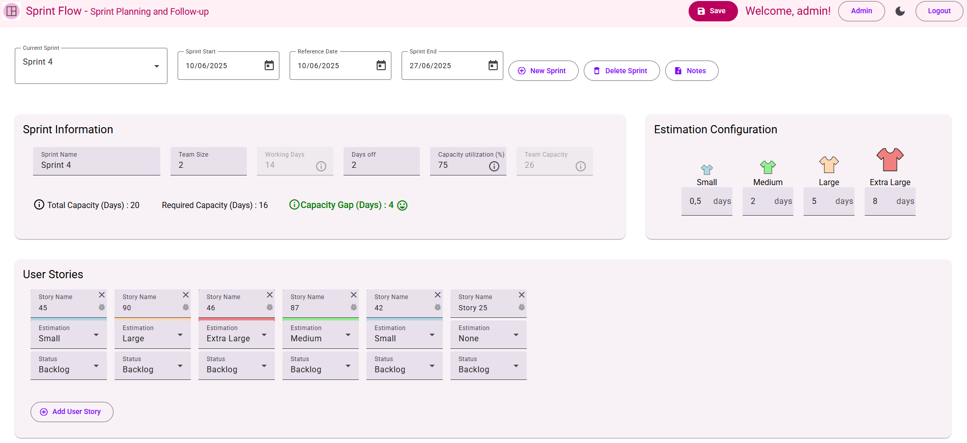Click the New Sprint button
This screenshot has height=443, width=967.
tap(543, 71)
